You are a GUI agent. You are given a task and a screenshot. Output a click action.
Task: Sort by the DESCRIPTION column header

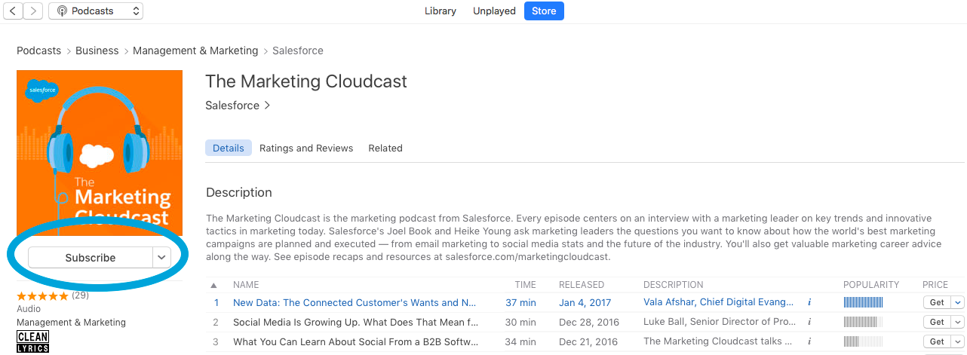tap(674, 285)
